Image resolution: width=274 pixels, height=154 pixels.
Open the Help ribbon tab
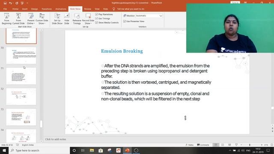pyautogui.click(x=106, y=9)
